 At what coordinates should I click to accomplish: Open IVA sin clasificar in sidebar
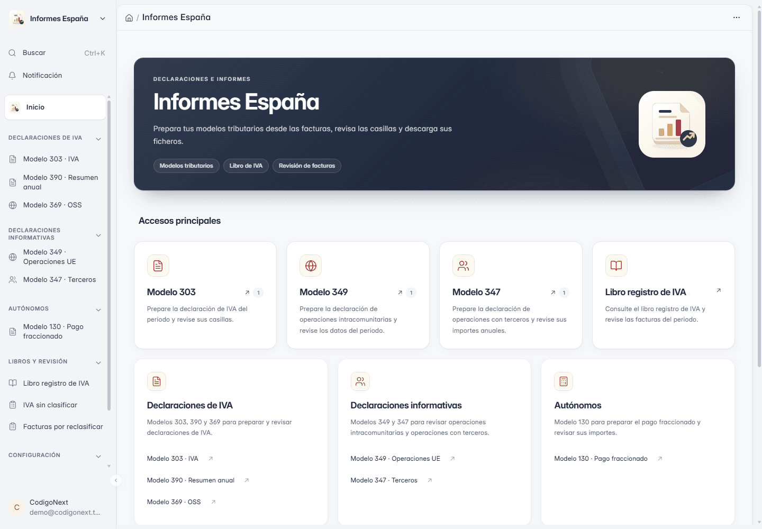coord(55,405)
